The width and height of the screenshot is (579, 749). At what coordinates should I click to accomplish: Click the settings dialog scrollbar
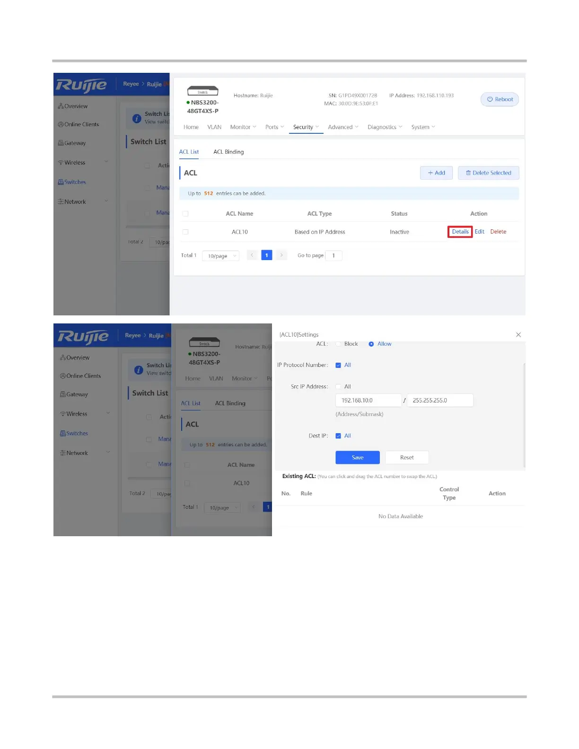524,415
